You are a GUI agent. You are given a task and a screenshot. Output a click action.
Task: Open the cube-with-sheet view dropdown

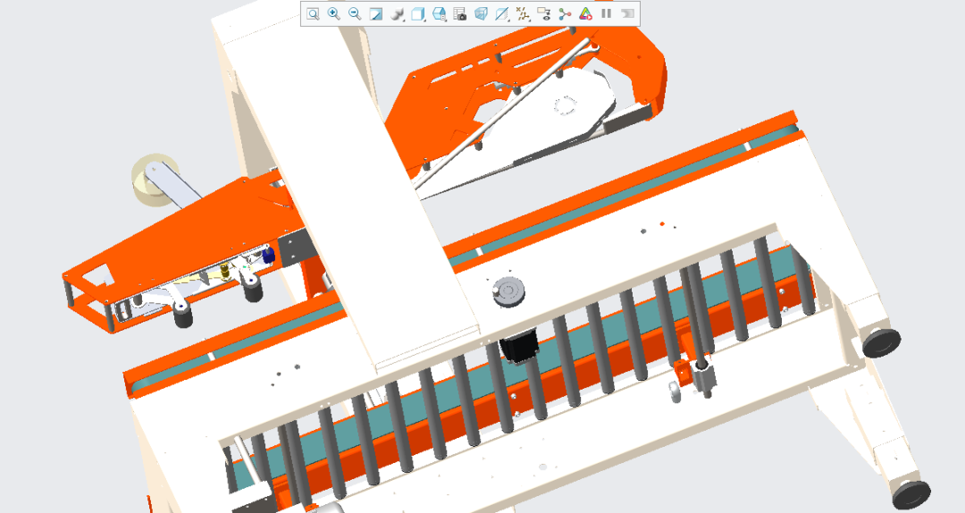(x=439, y=13)
